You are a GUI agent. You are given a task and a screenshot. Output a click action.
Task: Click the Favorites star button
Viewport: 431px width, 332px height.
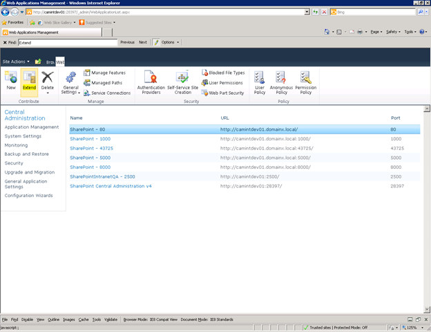click(12, 22)
